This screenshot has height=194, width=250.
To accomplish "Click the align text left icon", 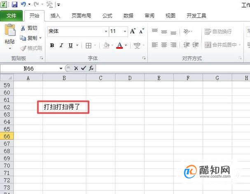I will 155,45.
